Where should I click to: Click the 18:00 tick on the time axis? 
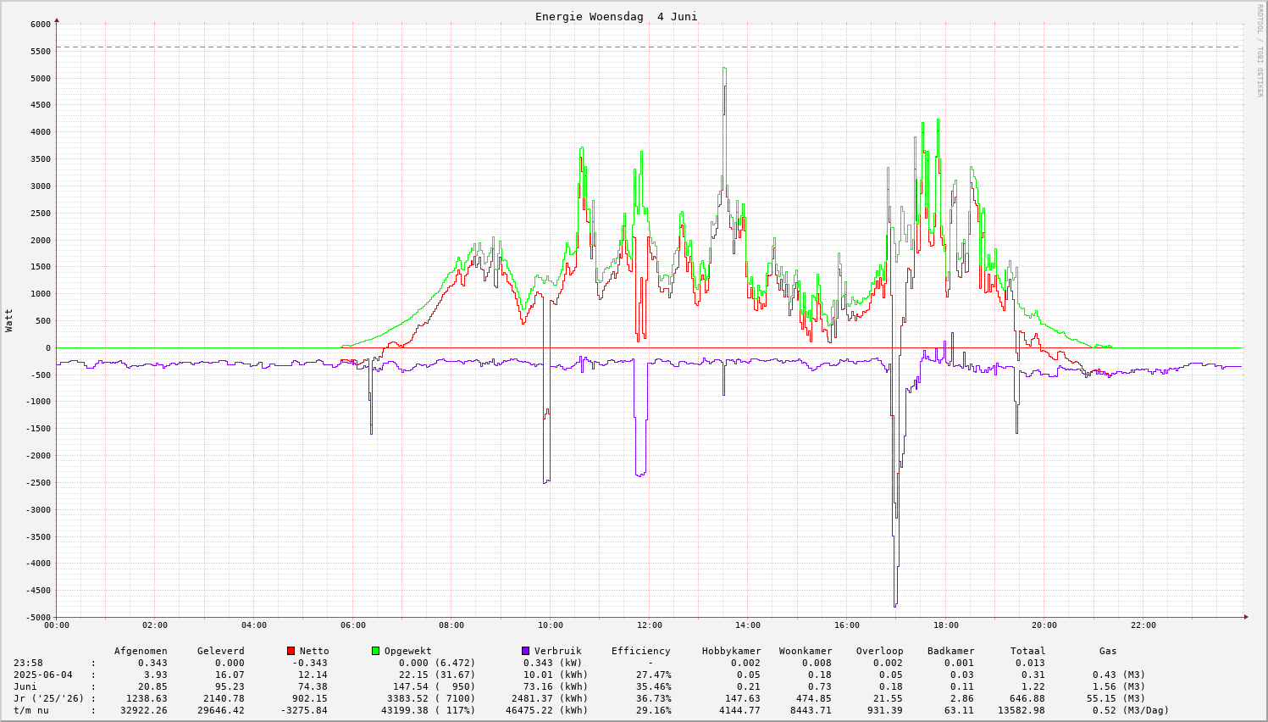945,625
